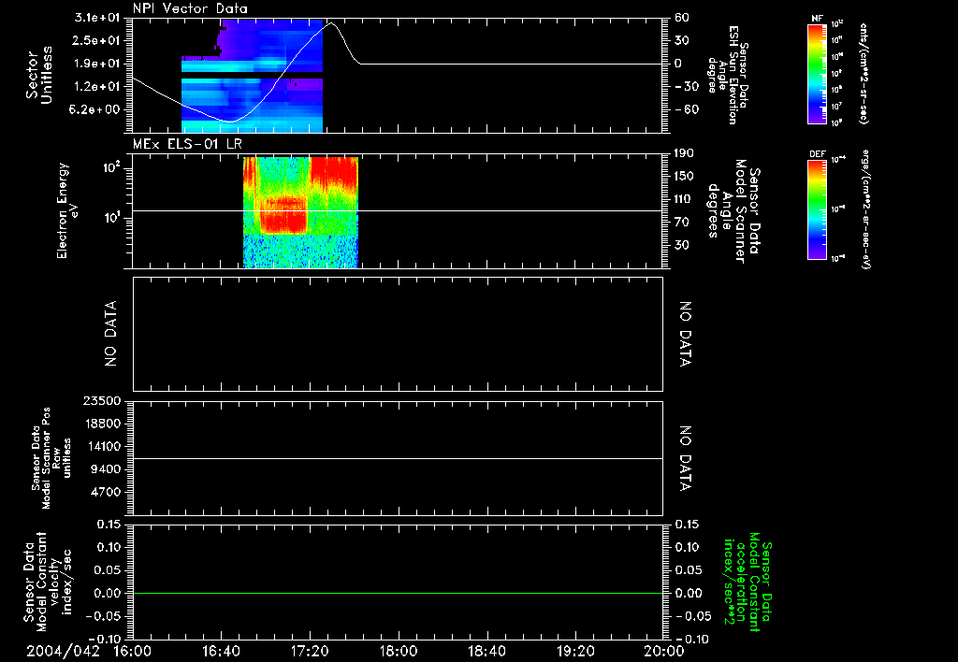The image size is (958, 662).
Task: Click the peak of the sun elevation curve
Action: point(331,23)
